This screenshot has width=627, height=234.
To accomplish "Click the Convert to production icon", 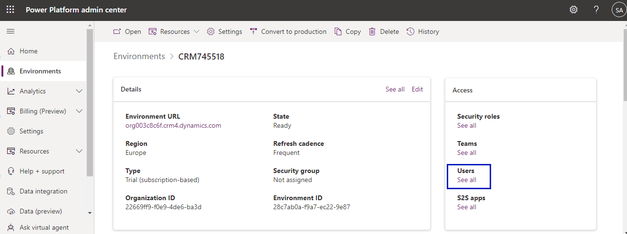I will pos(254,31).
